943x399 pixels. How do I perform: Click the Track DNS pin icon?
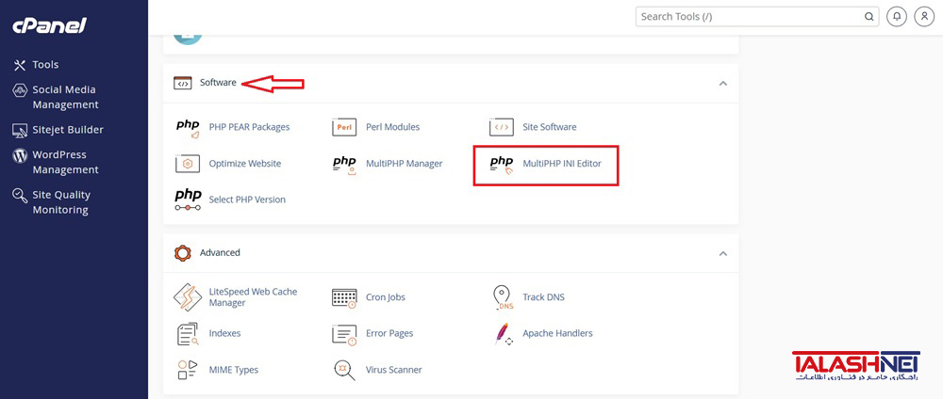pos(502,297)
